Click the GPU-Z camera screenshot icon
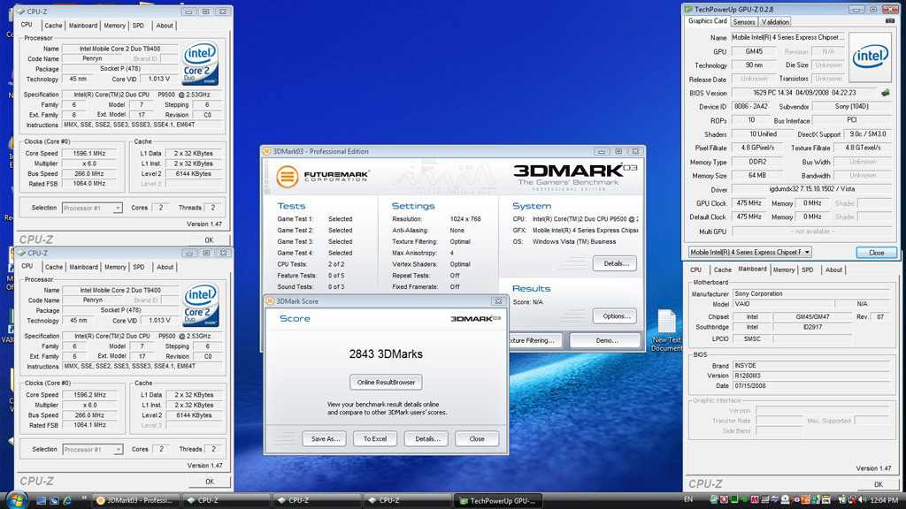The width and height of the screenshot is (906, 509). [890, 21]
